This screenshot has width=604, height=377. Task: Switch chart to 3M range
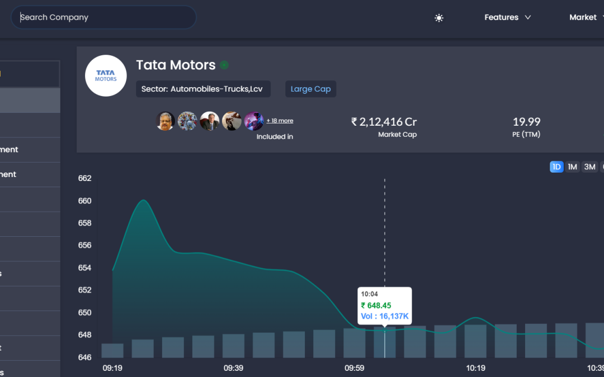(590, 167)
